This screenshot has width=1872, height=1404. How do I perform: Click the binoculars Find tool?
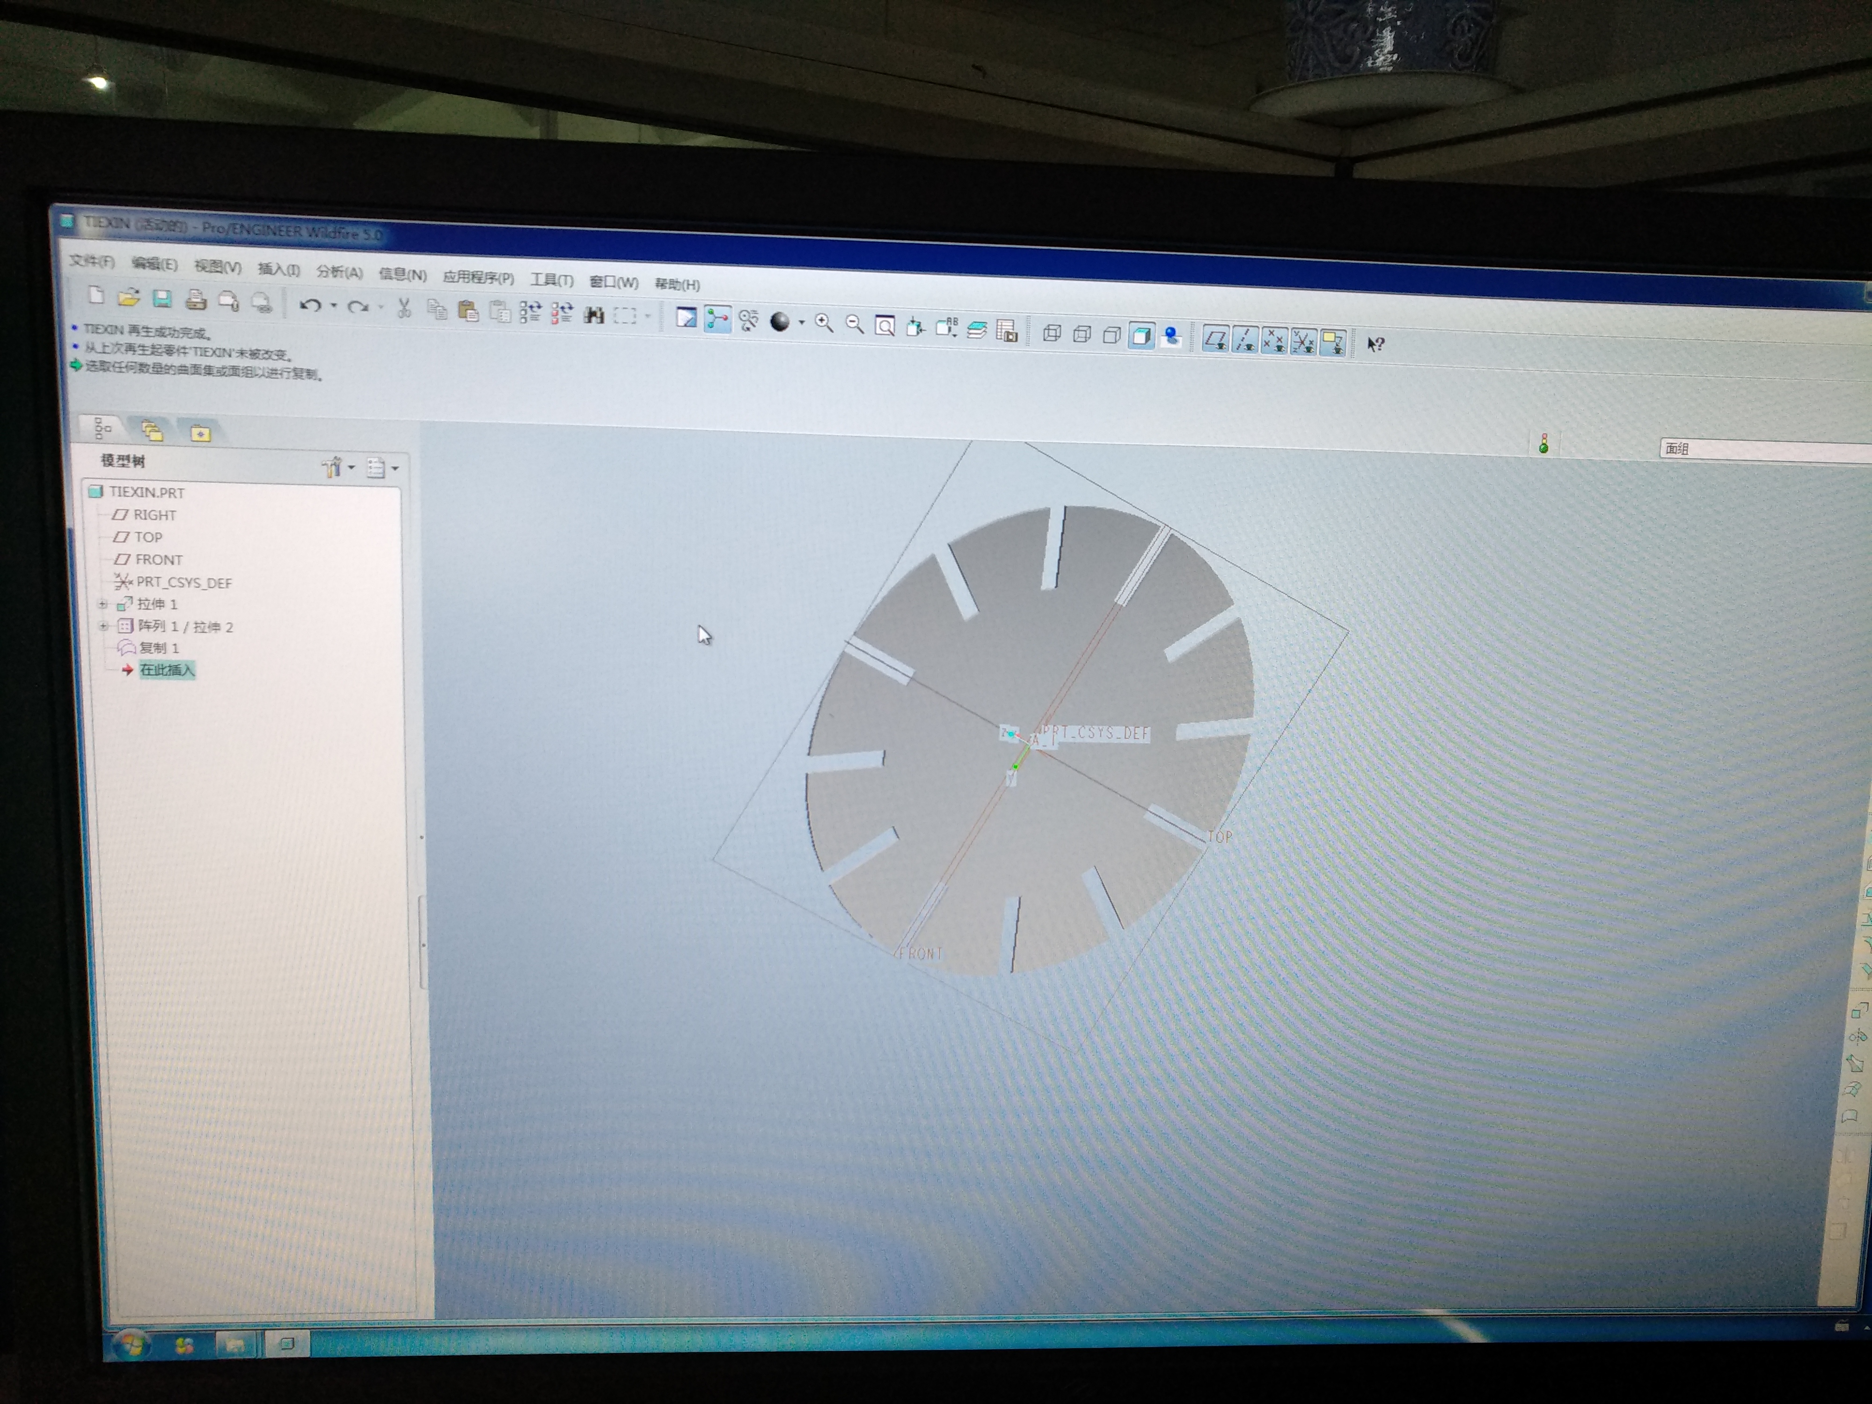point(594,315)
